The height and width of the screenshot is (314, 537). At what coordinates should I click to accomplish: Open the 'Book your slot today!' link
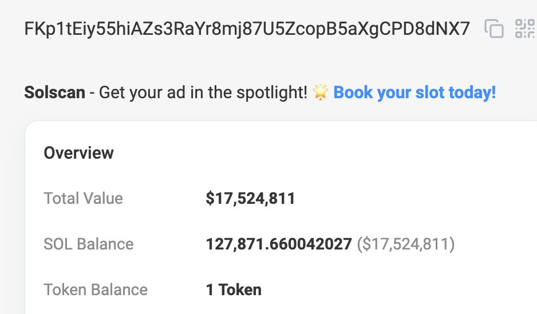[414, 92]
